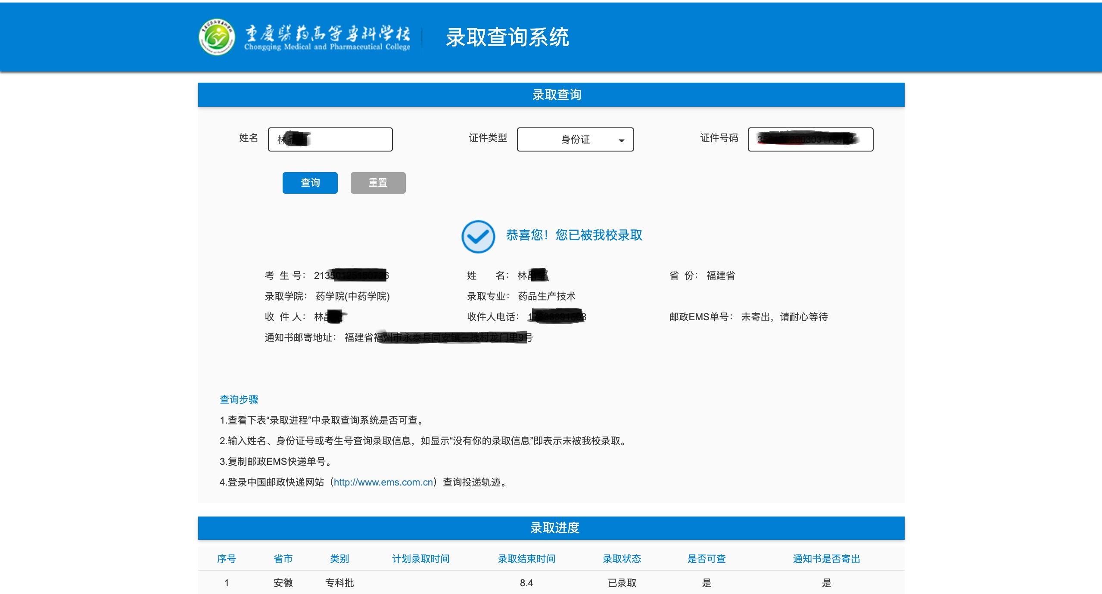The width and height of the screenshot is (1102, 594).
Task: Click the 录取查询 section header
Action: click(x=551, y=95)
